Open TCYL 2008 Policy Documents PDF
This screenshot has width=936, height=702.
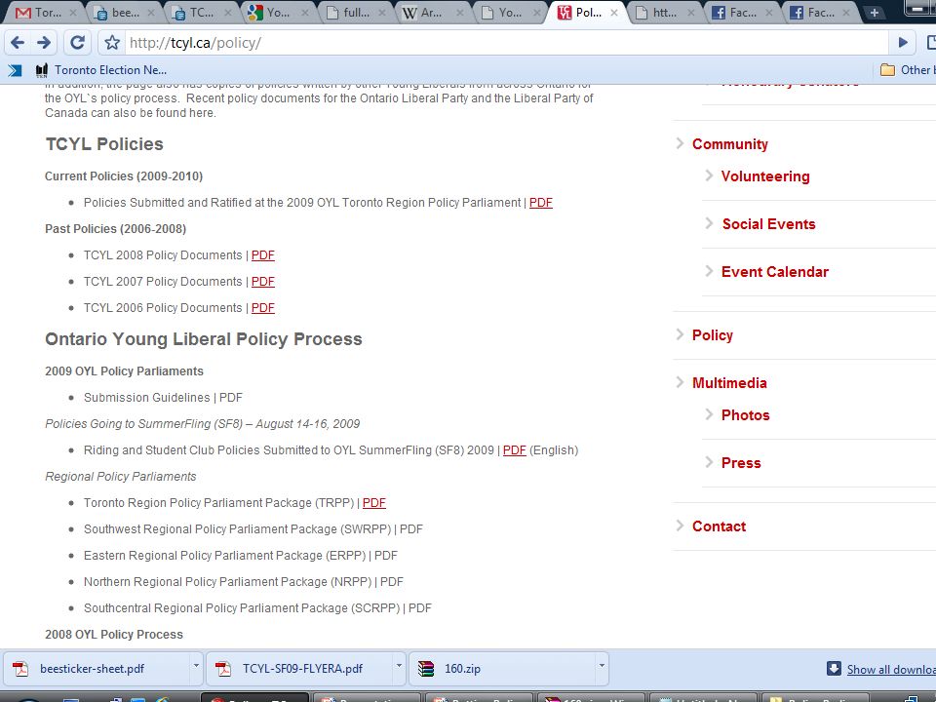pyautogui.click(x=262, y=254)
